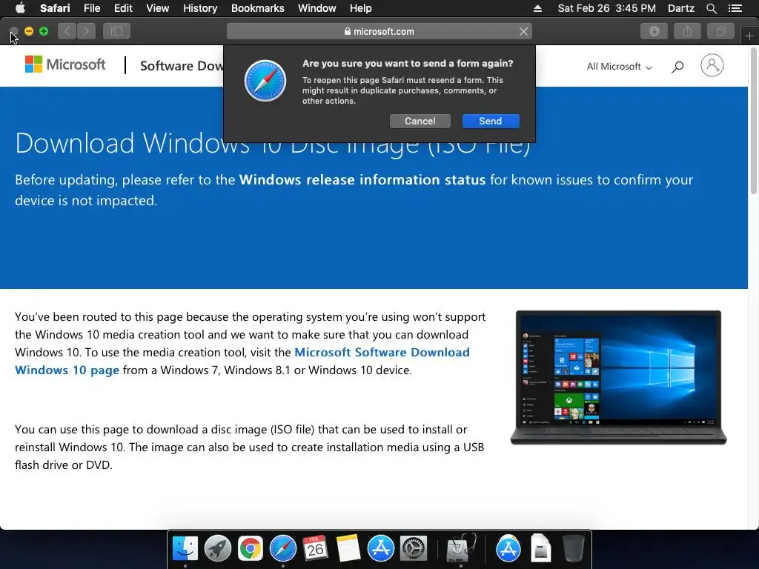Go forward with Safari forward arrow

(x=86, y=31)
